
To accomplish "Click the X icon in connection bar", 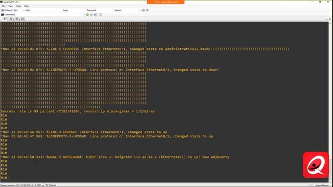I will click(x=147, y=10).
